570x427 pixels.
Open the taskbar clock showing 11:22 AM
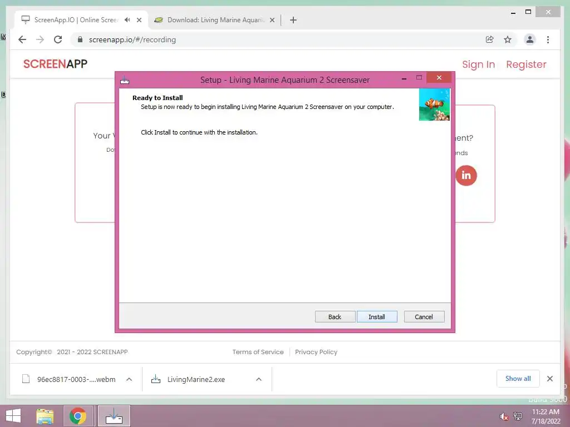(x=546, y=416)
